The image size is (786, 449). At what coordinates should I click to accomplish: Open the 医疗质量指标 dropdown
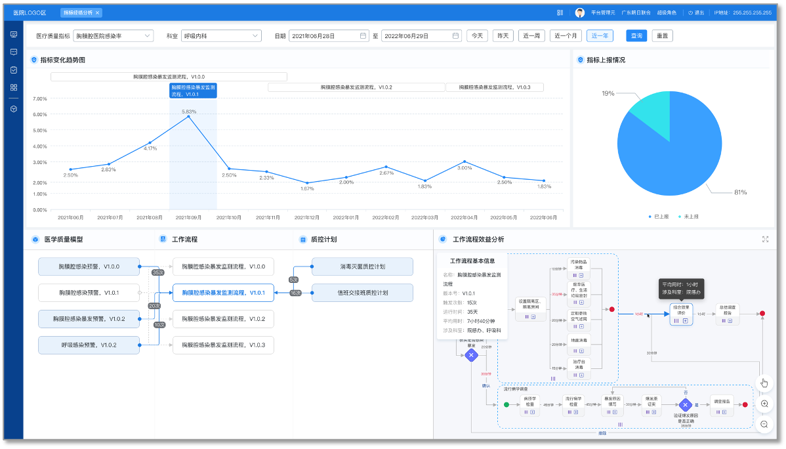point(113,35)
